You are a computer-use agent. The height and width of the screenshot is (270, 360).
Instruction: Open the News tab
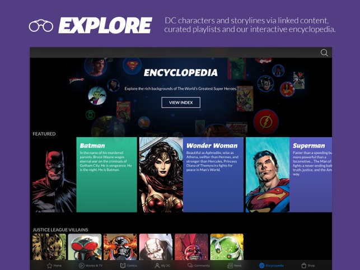point(234,266)
